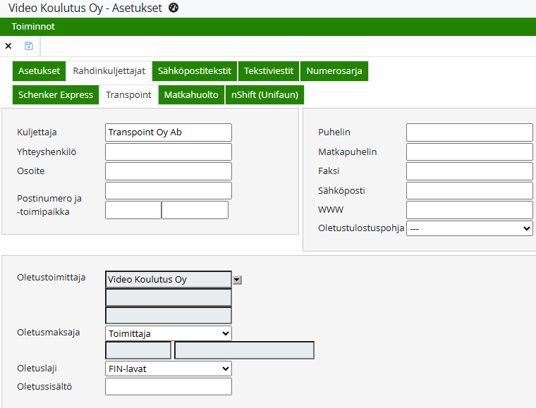Click the Kuljettaja name field
536x408 pixels.
coord(168,132)
